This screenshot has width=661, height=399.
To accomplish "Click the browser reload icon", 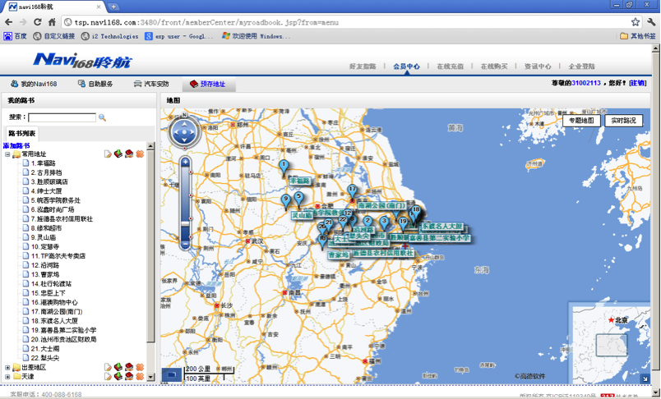I will (38, 22).
